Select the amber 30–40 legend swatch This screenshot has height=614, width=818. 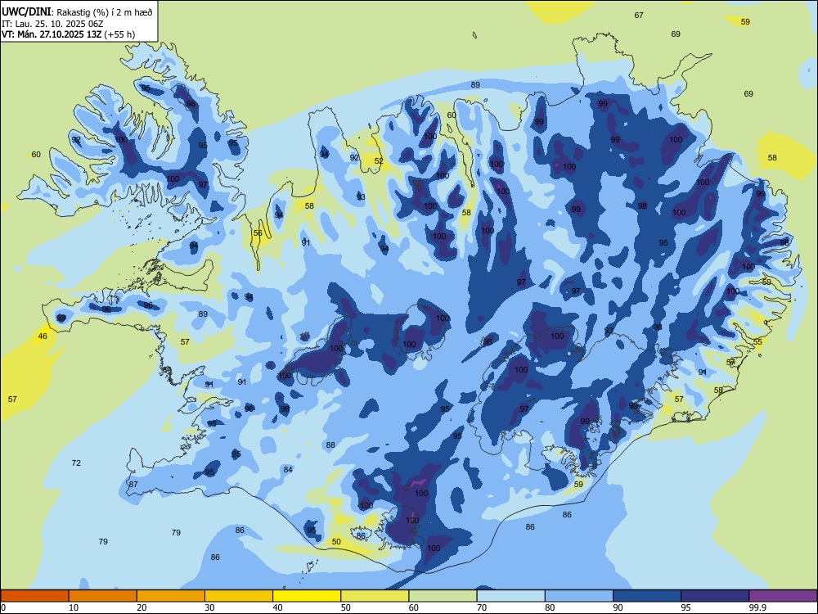coord(239,596)
